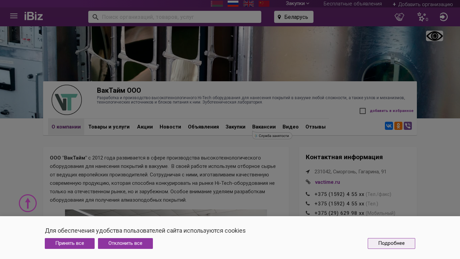The image size is (460, 259).
Task: Open the О компании tab
Action: click(66, 127)
